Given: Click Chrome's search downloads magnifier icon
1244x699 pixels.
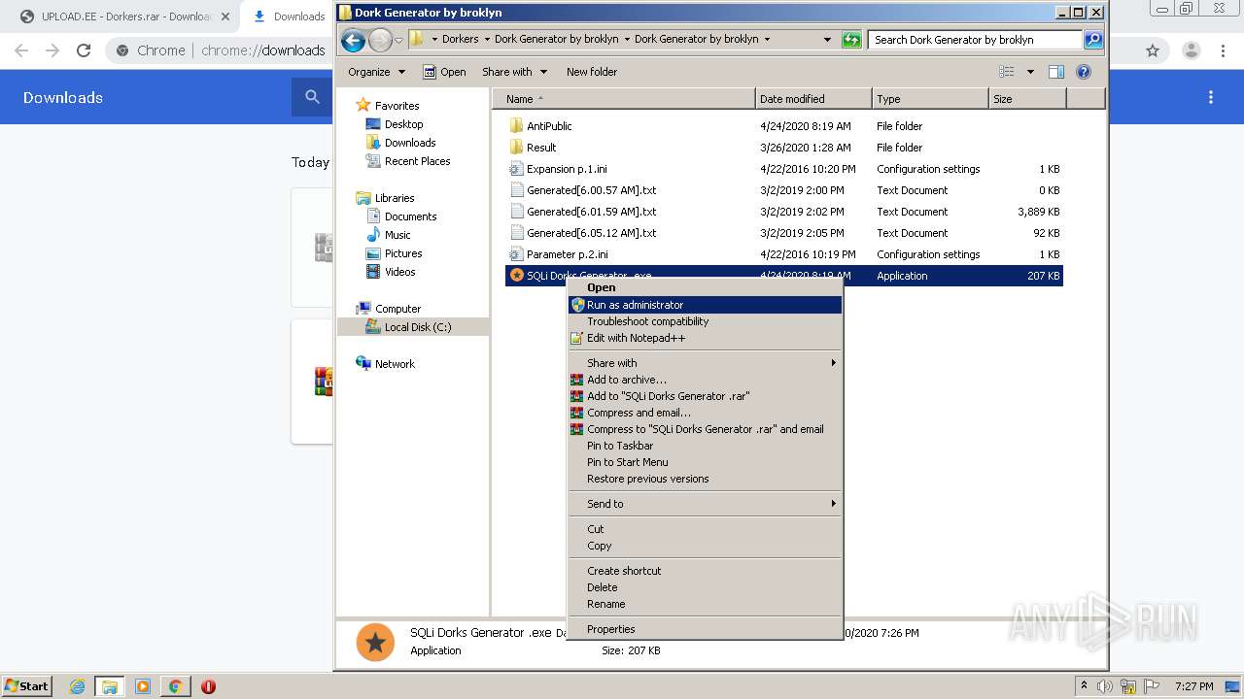Looking at the screenshot, I should tap(312, 97).
